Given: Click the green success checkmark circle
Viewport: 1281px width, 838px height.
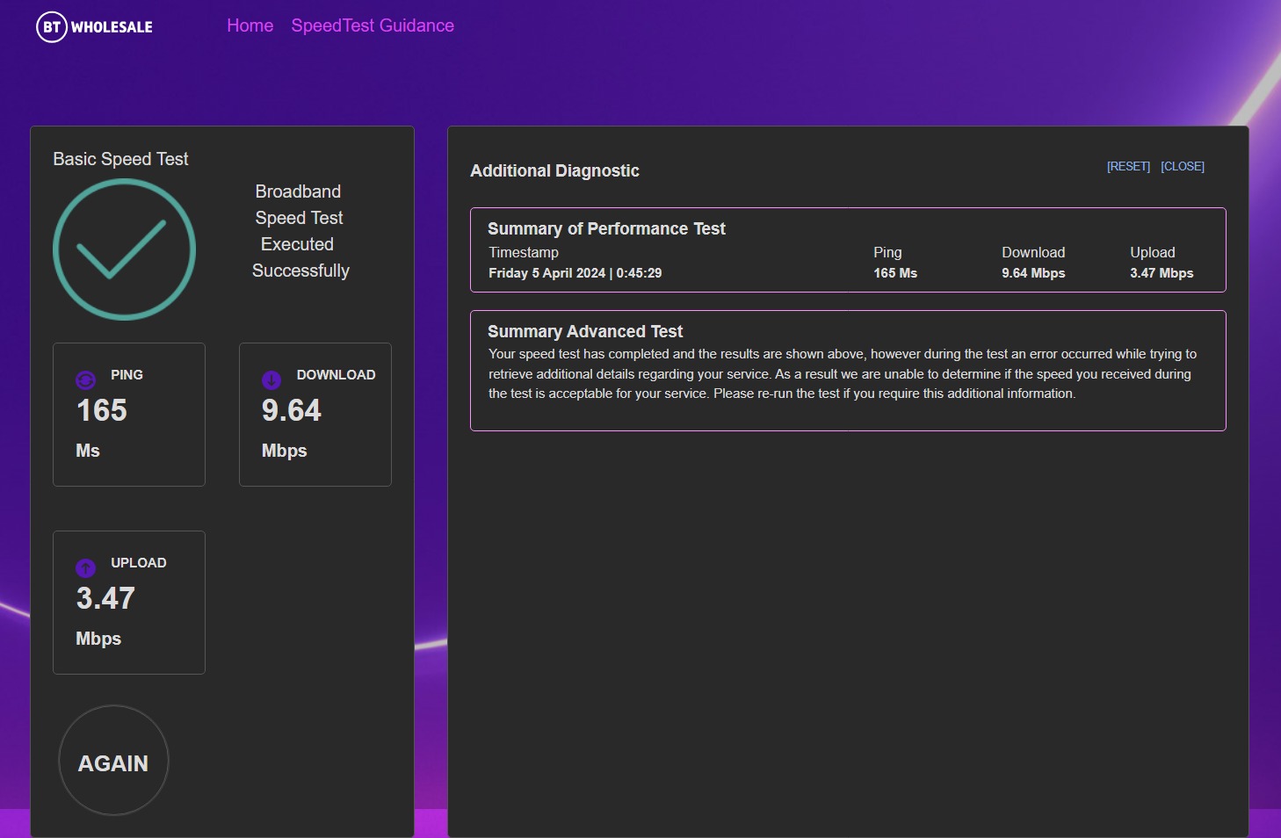Looking at the screenshot, I should [124, 249].
